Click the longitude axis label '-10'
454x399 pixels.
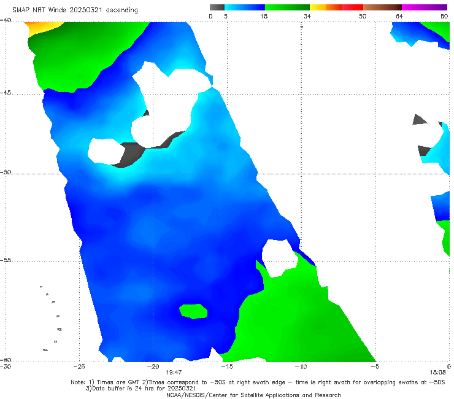point(301,366)
